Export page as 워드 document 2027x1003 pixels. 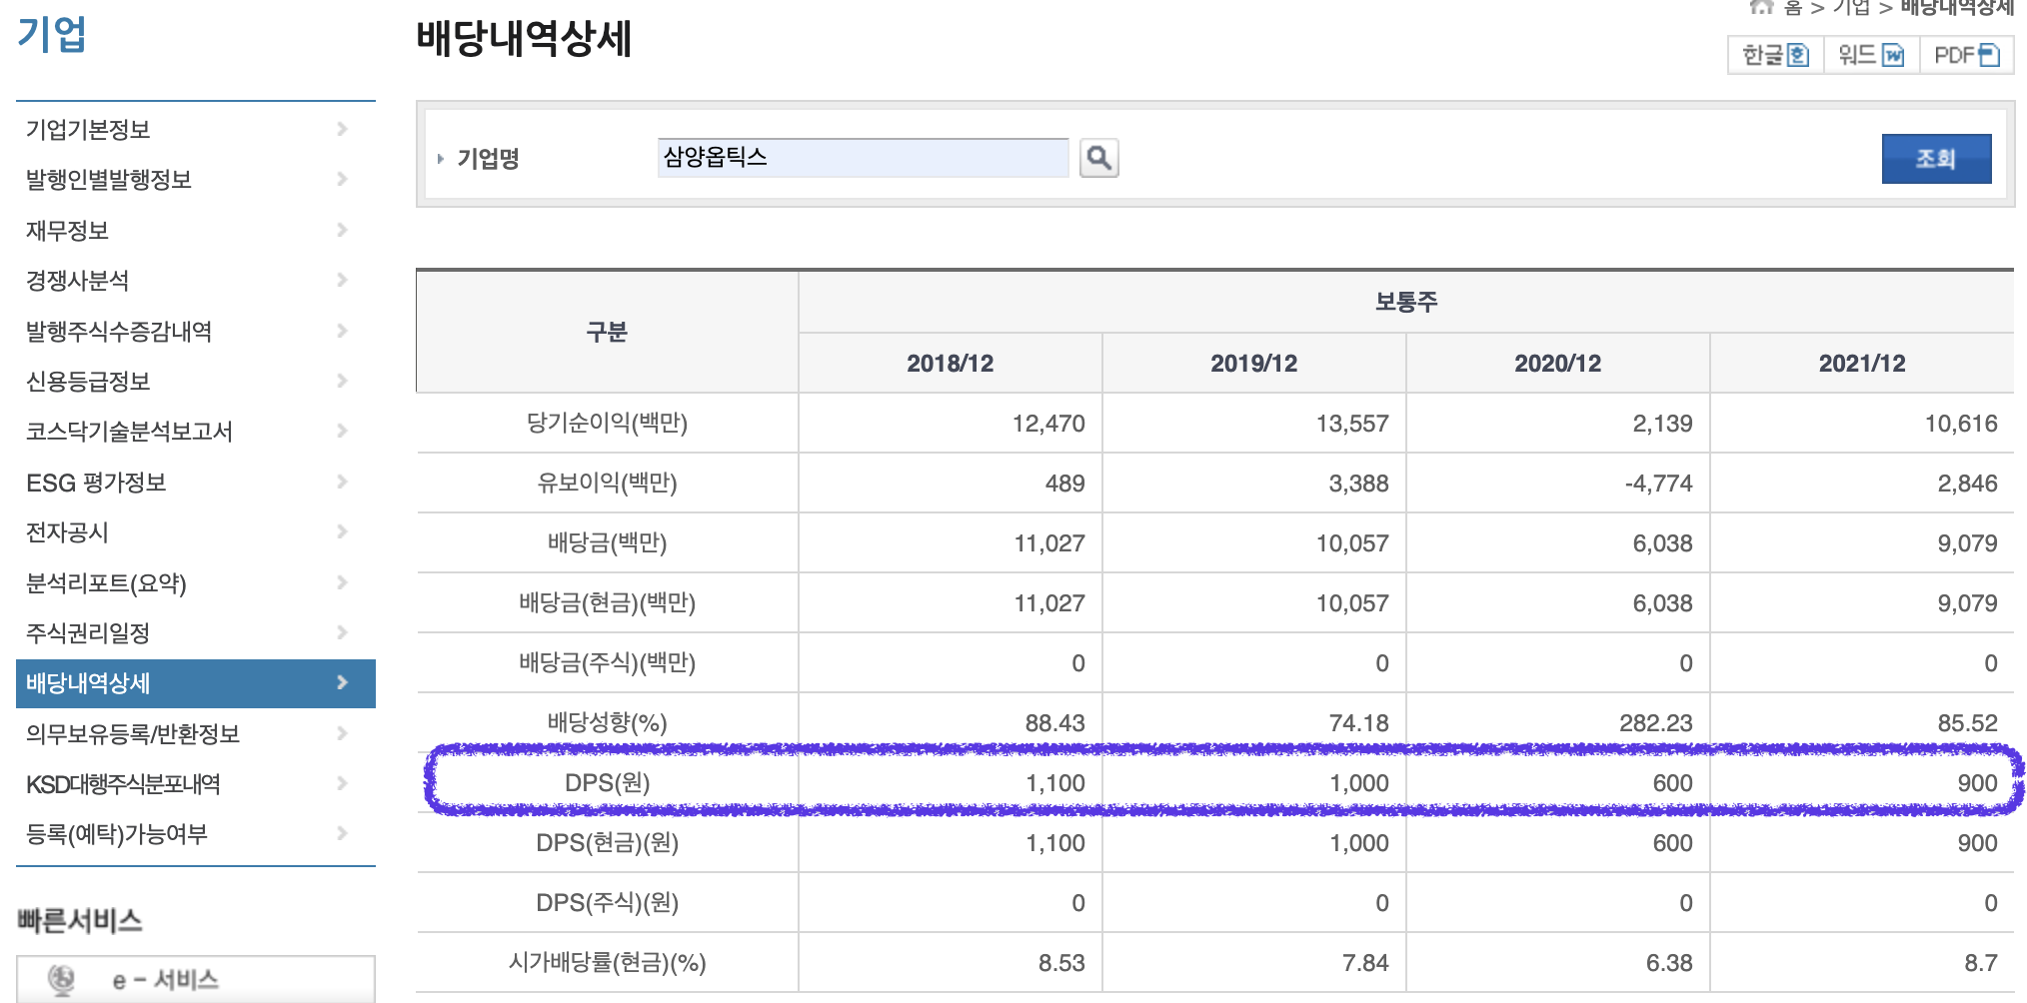[1871, 55]
